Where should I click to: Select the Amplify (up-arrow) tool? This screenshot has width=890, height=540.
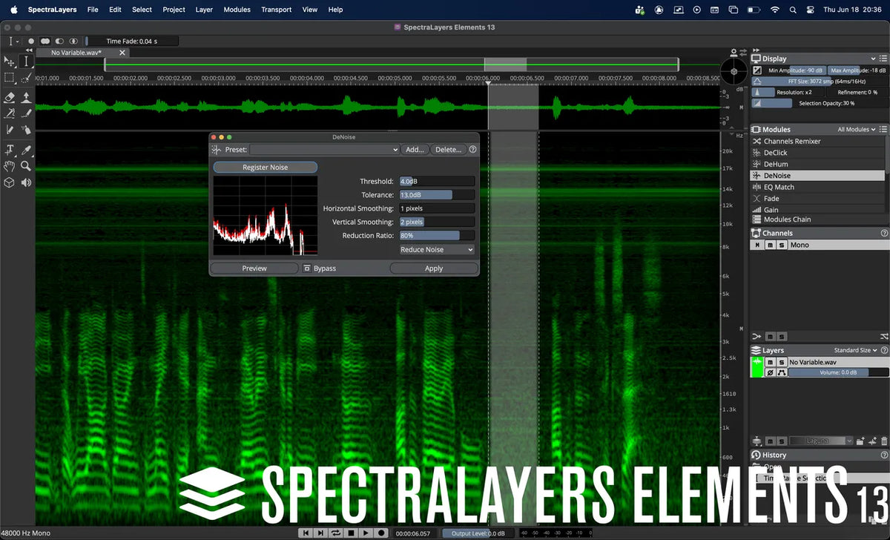(26, 97)
